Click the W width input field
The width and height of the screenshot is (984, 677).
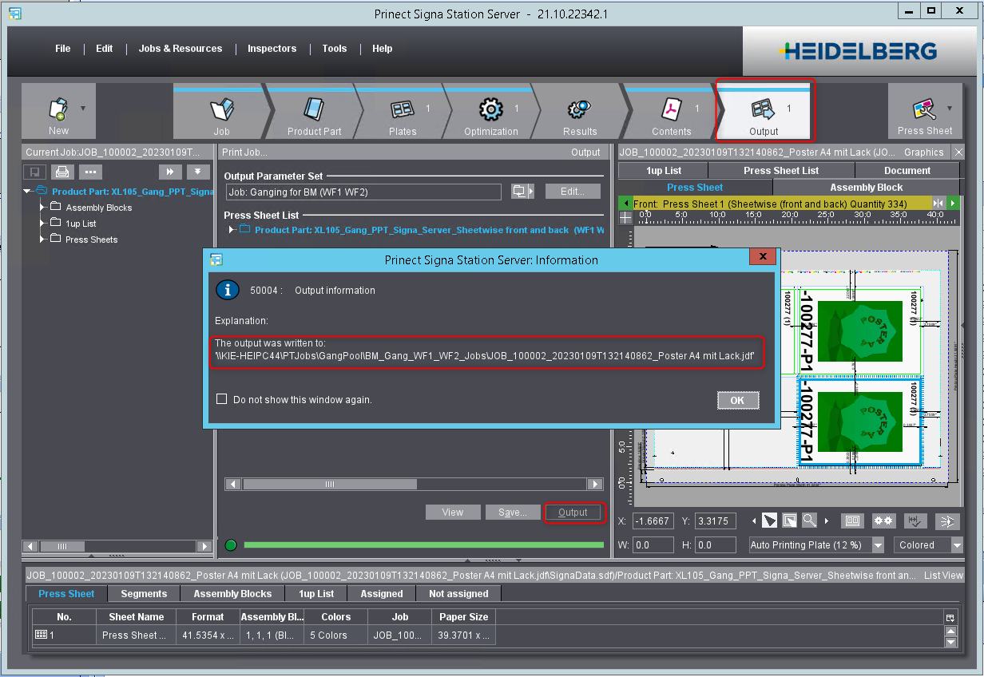[653, 545]
